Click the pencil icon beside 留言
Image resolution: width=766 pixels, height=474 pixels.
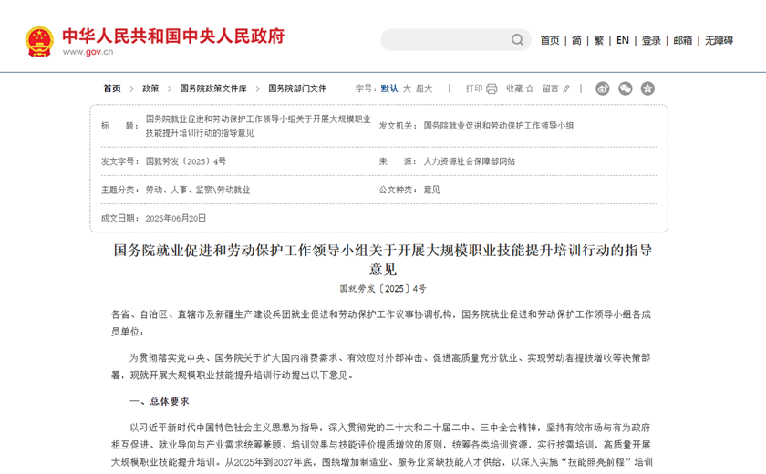click(x=566, y=88)
